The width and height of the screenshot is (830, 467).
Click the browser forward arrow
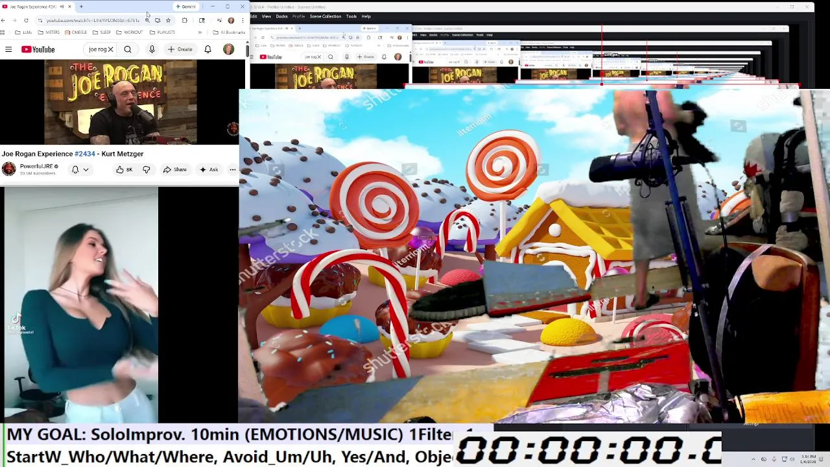15,20
